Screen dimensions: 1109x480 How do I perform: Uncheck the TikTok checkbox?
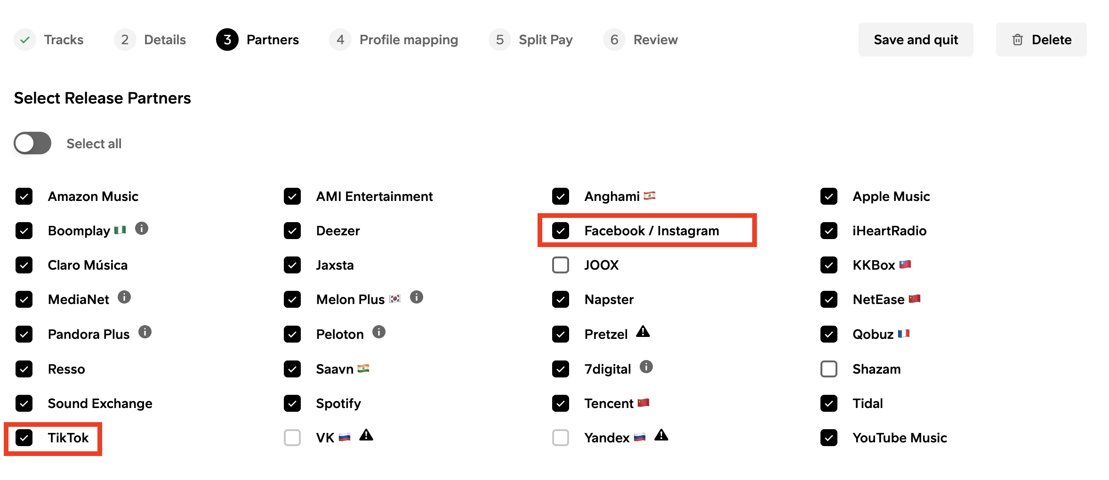[x=24, y=438]
